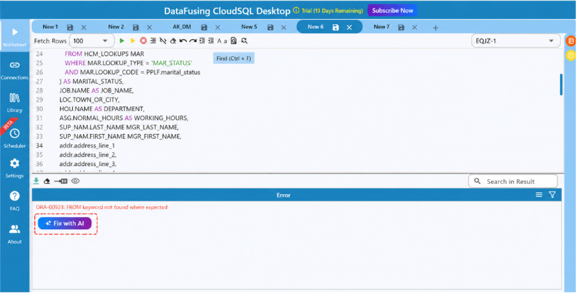The height and width of the screenshot is (293, 576).
Task: Save the active New 6 worksheet
Action: click(336, 27)
